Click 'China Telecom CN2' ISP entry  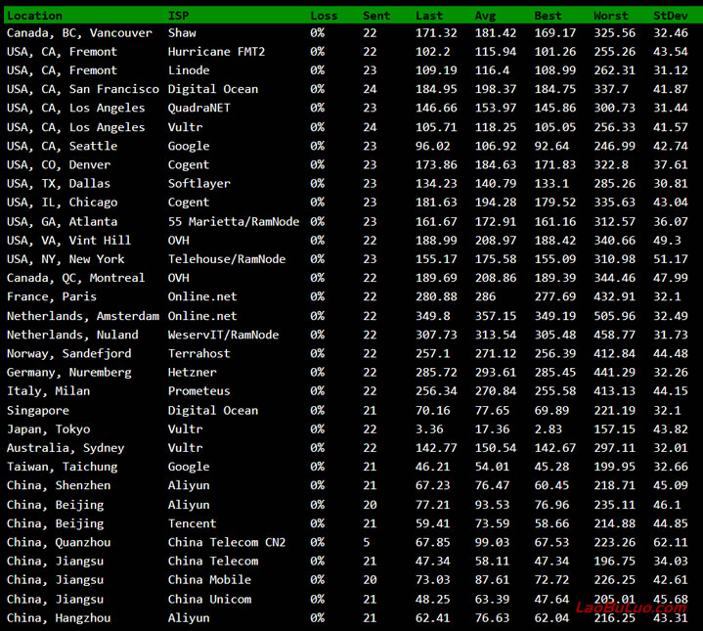point(227,543)
